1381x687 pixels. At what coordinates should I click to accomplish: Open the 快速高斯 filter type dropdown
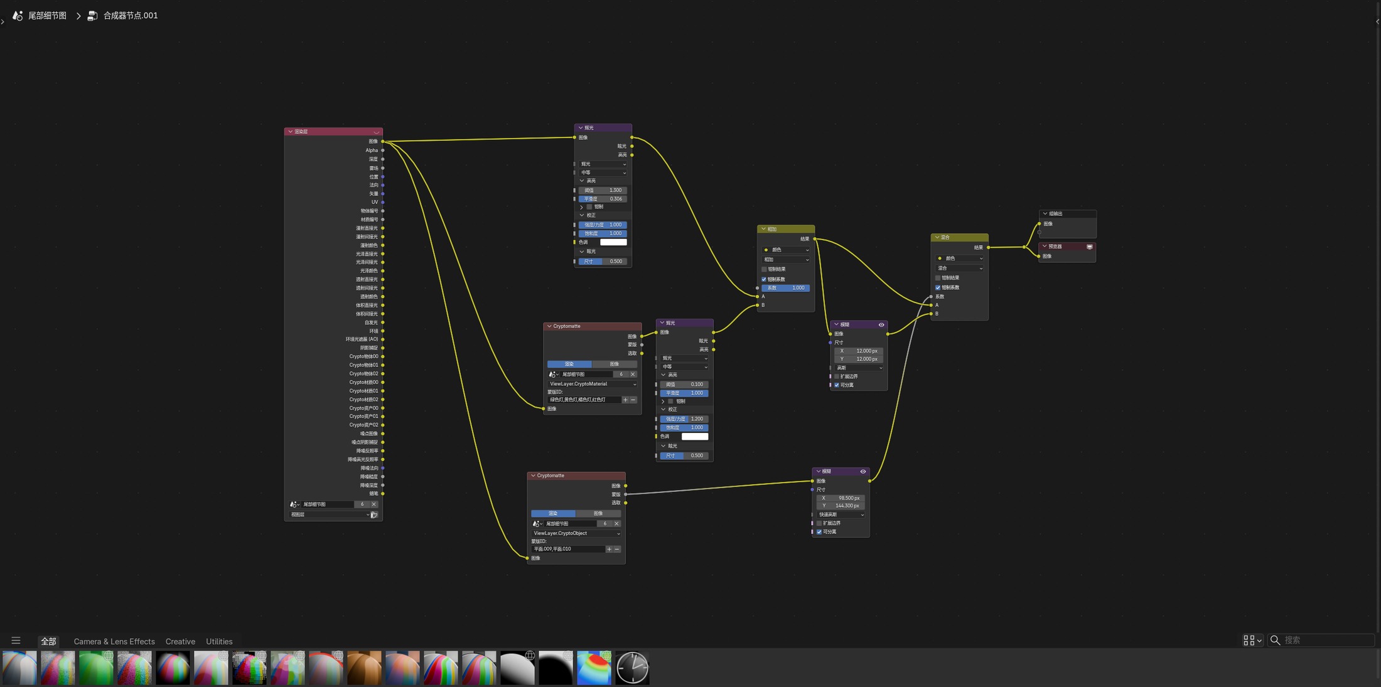click(841, 514)
